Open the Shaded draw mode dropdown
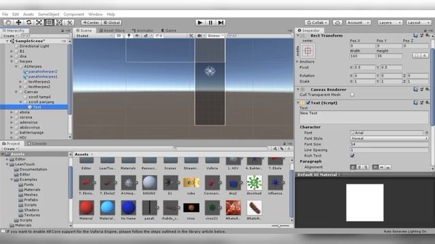 94,36
